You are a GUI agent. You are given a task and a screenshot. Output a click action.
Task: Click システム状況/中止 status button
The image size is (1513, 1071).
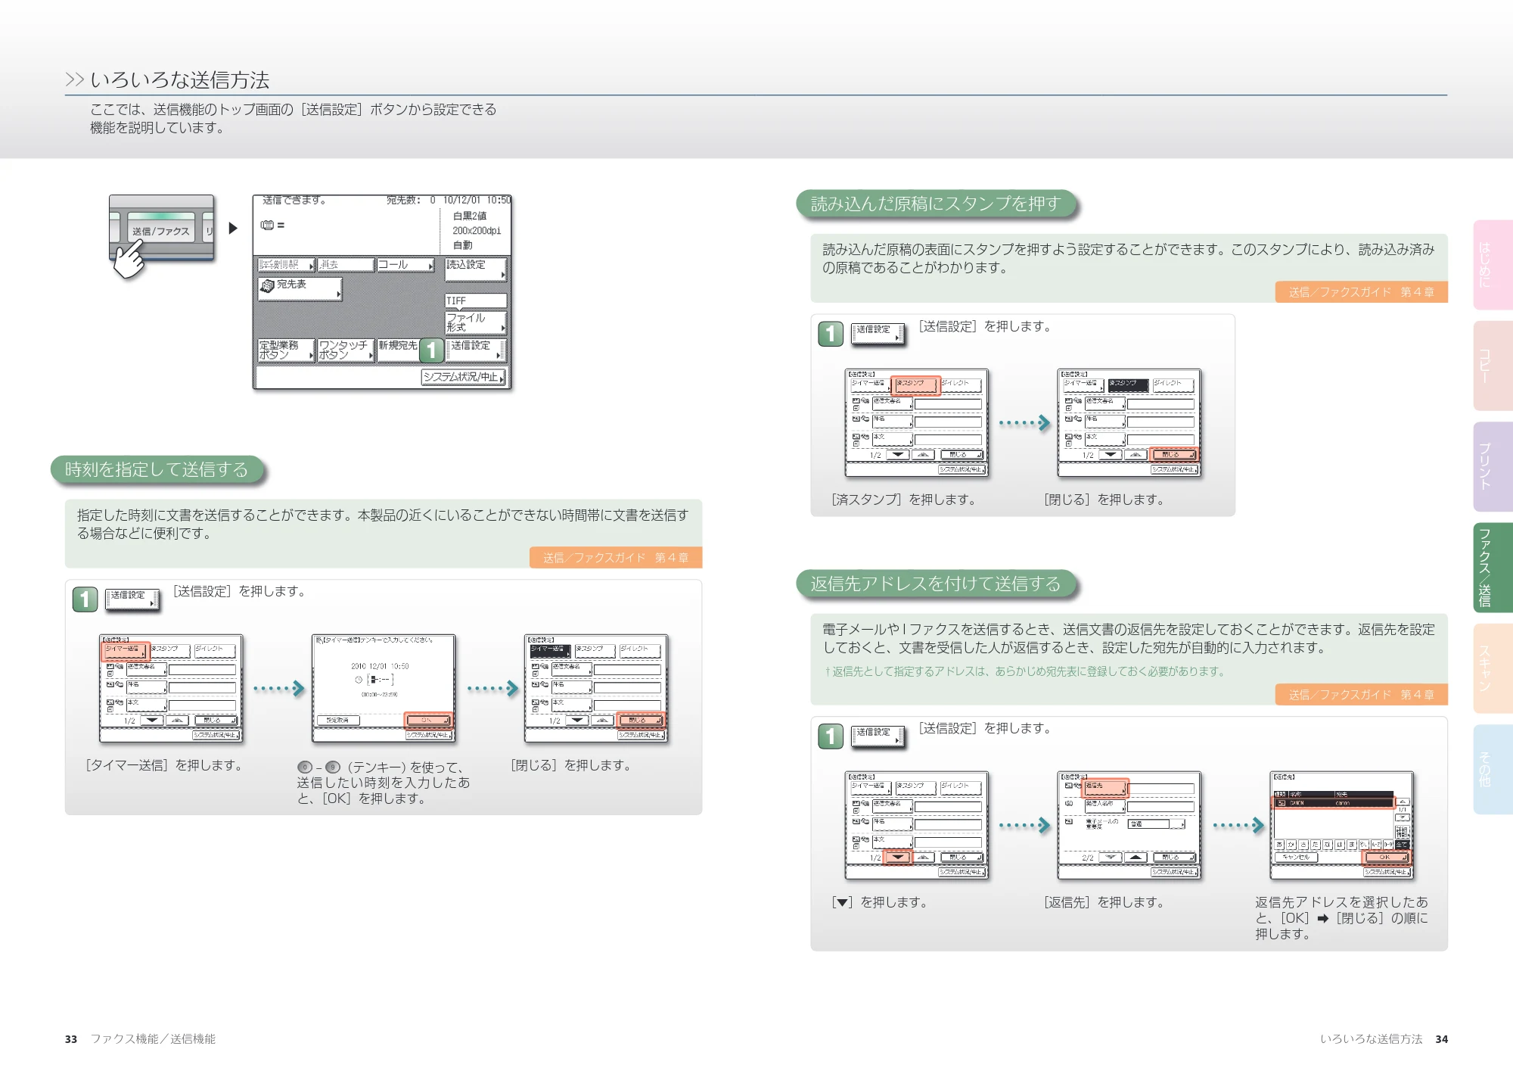coord(464,377)
